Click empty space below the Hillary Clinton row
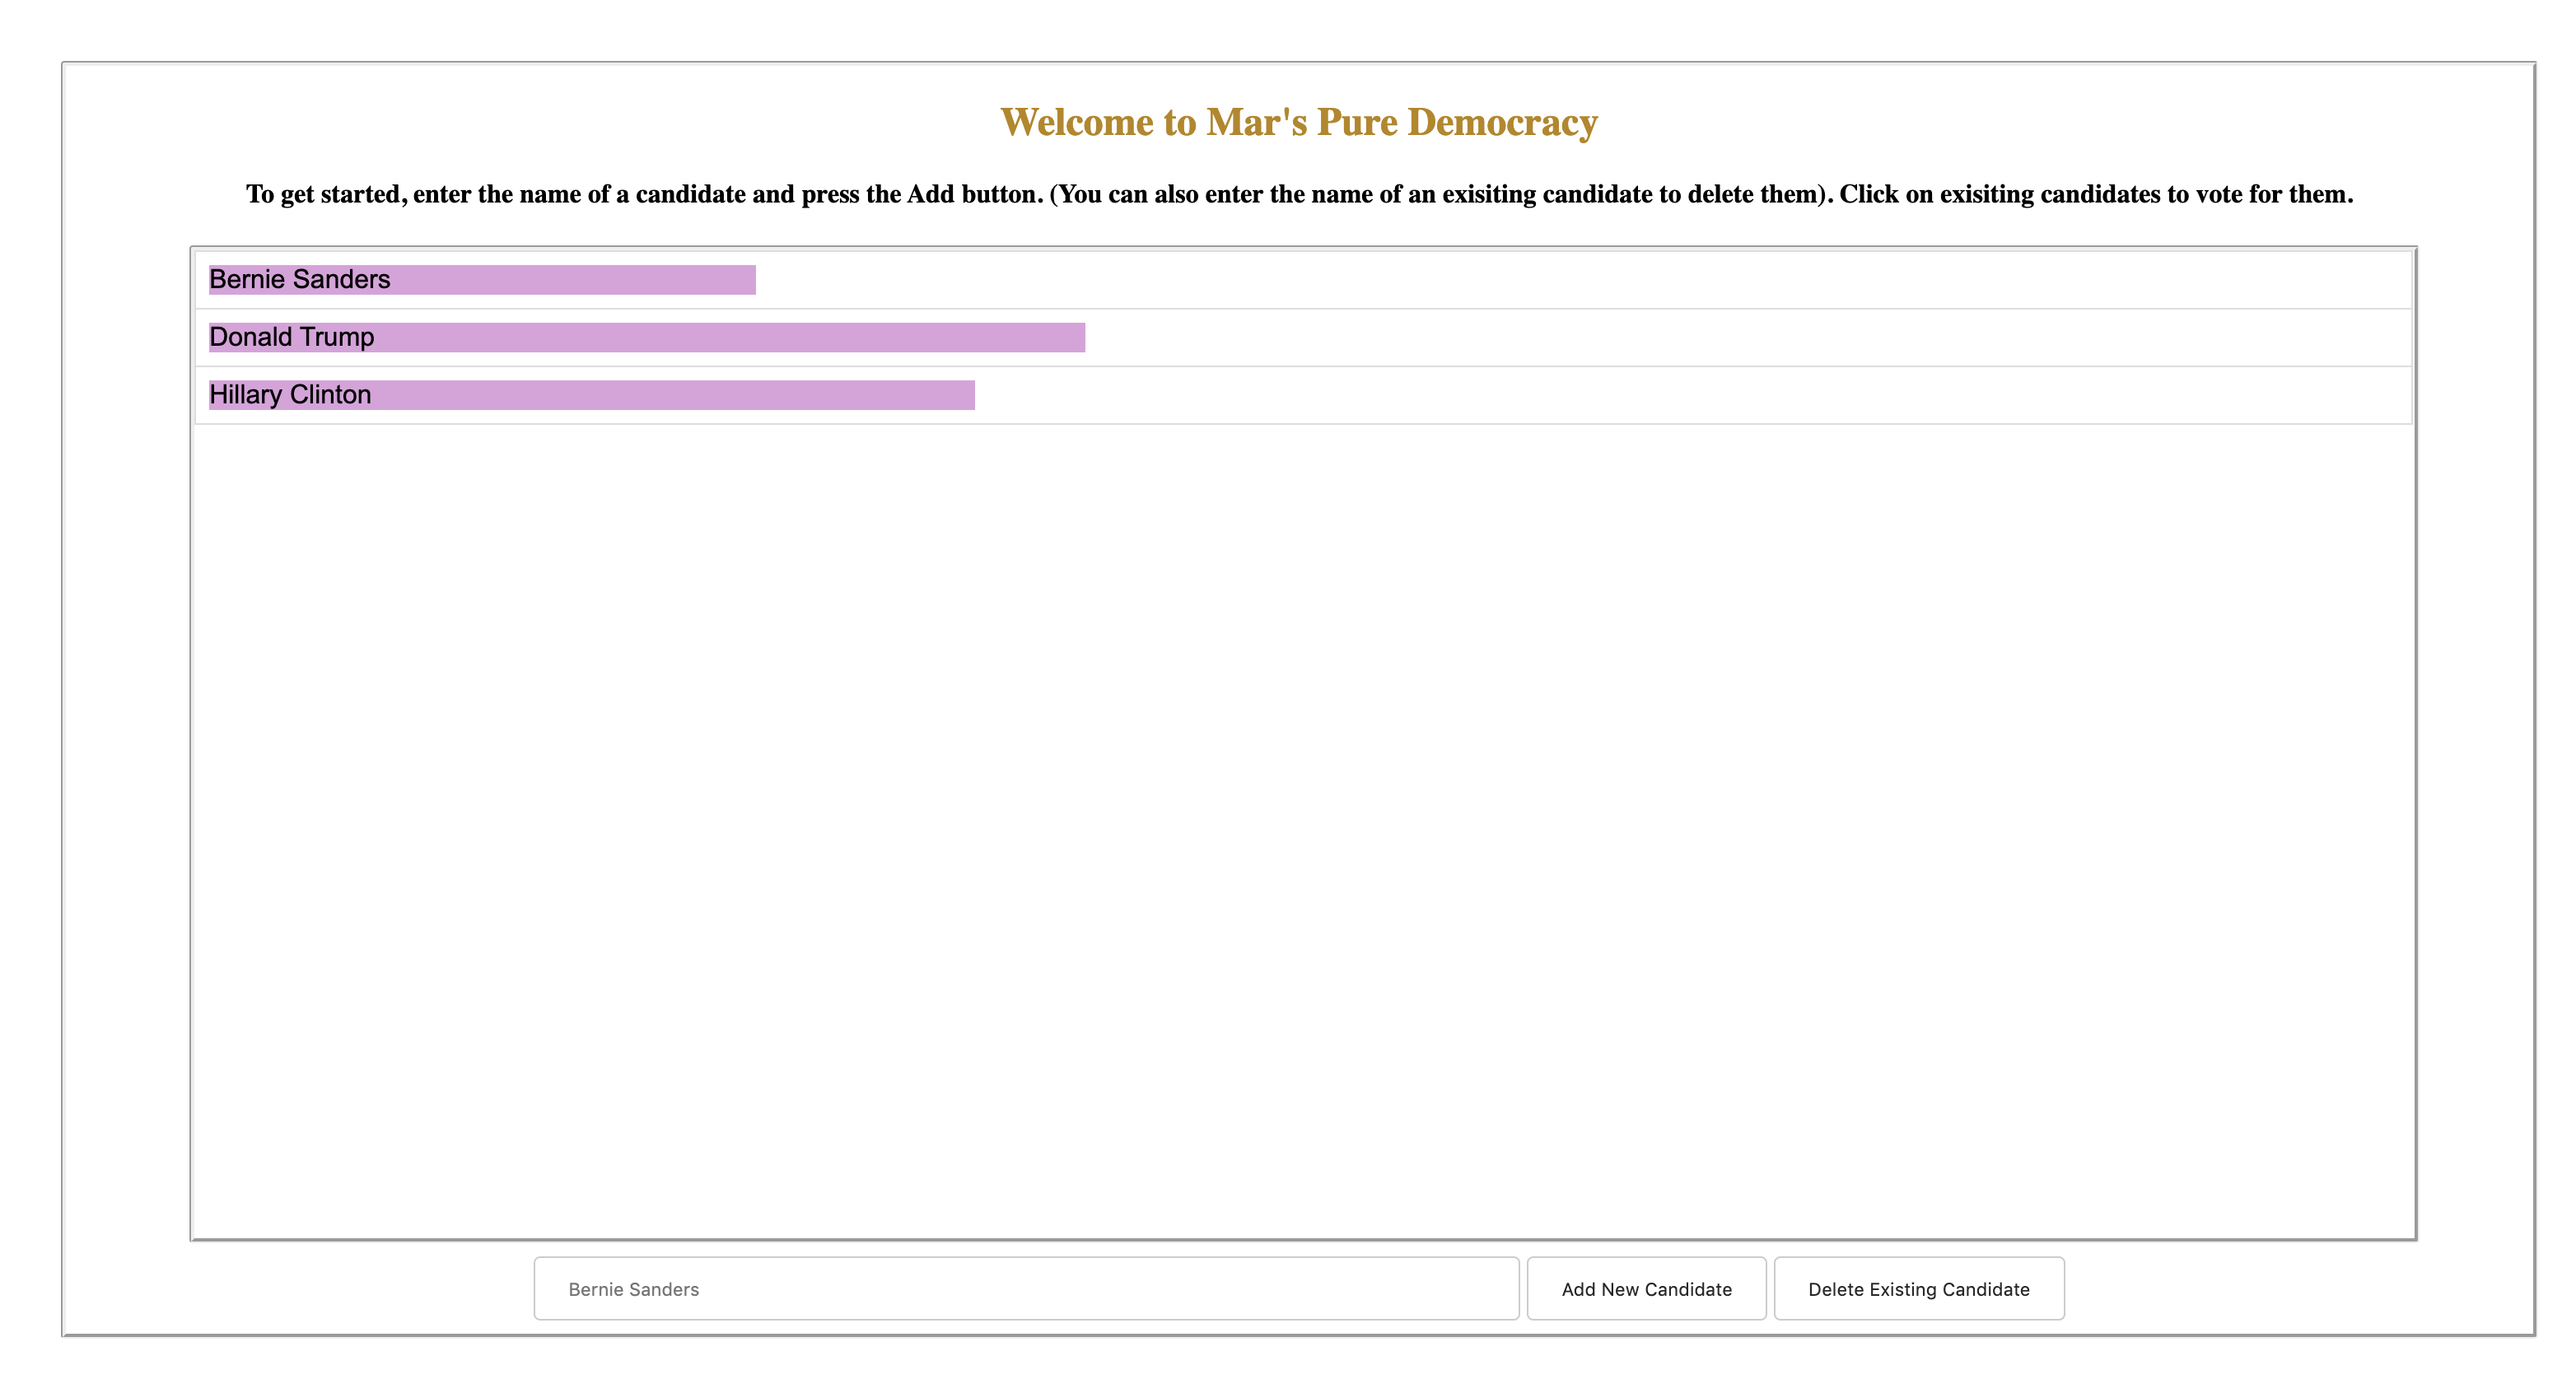 [x=1300, y=800]
